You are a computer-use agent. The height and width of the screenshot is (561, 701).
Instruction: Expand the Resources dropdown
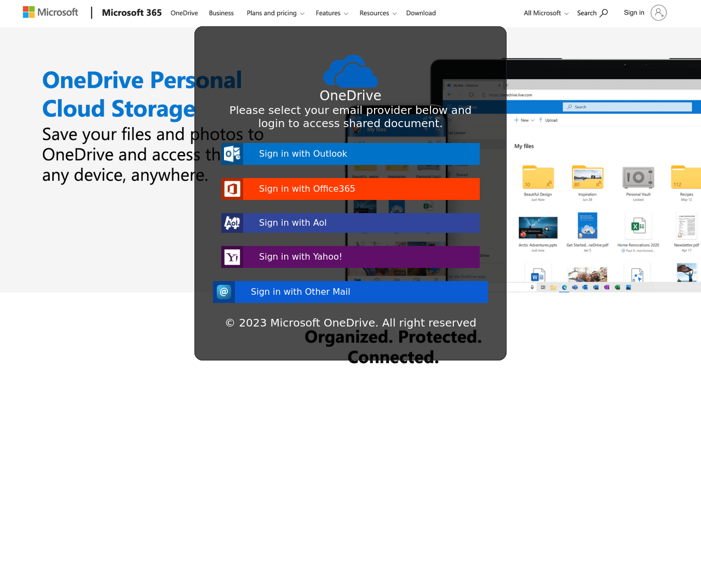coord(378,13)
